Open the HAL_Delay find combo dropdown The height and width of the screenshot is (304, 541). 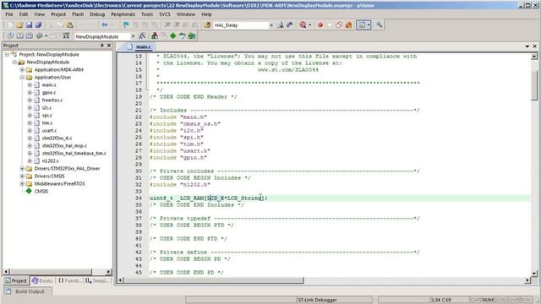click(x=271, y=25)
